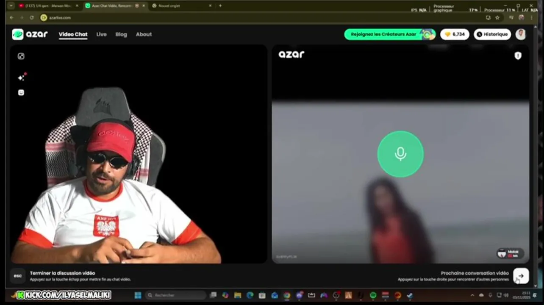Open Task View on the taskbar

[x=213, y=295]
